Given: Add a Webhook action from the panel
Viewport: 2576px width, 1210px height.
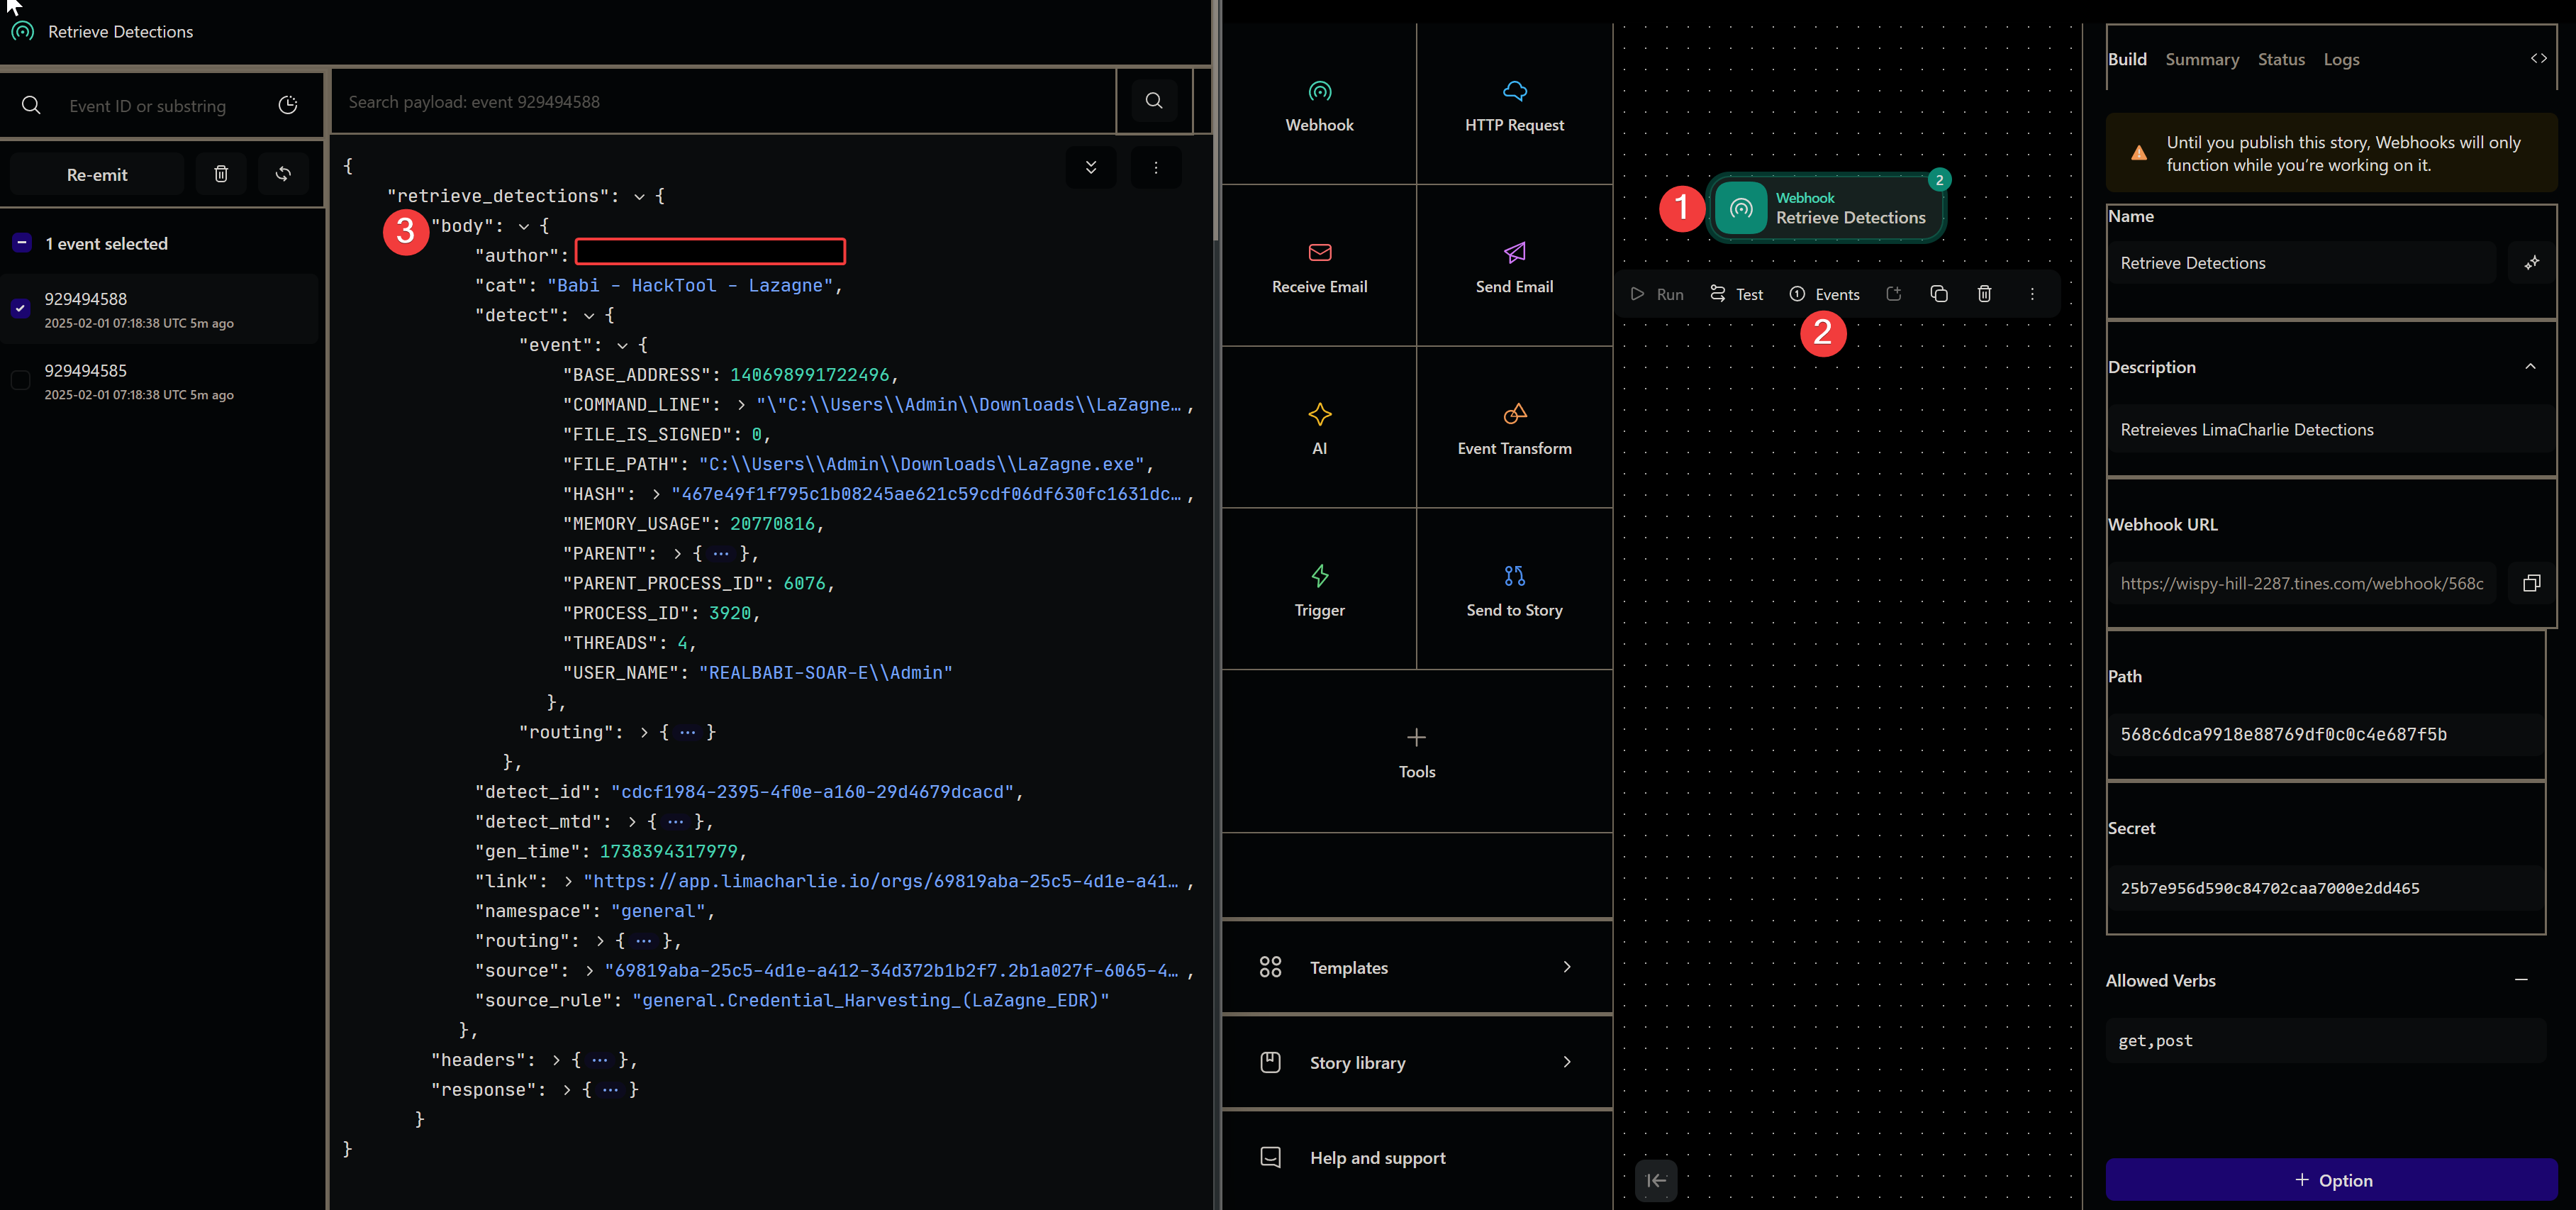Looking at the screenshot, I should coord(1319,105).
